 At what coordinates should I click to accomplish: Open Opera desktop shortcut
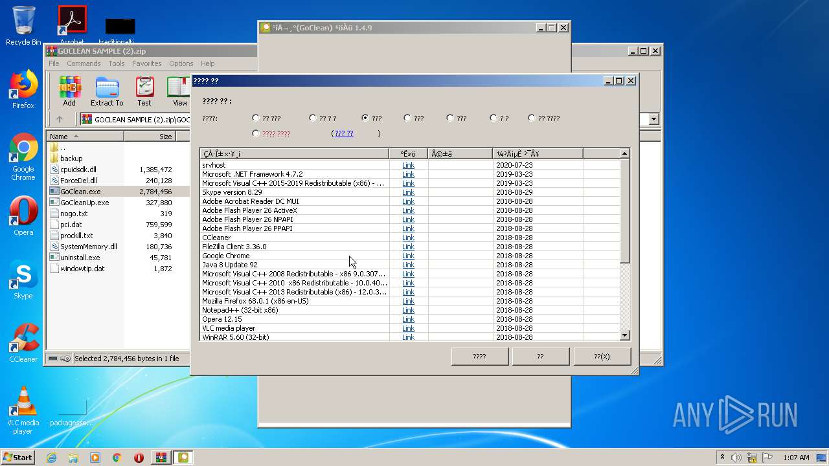click(x=23, y=216)
